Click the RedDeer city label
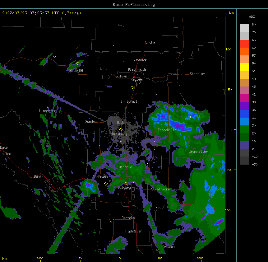This screenshot has height=262, width=268. (137, 79)
